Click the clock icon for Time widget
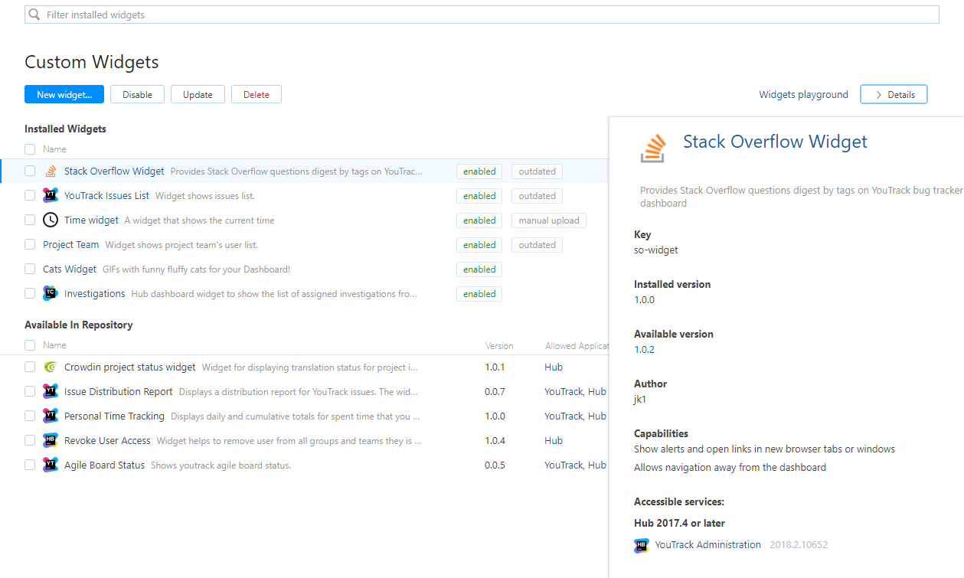This screenshot has width=964, height=578. 51,220
